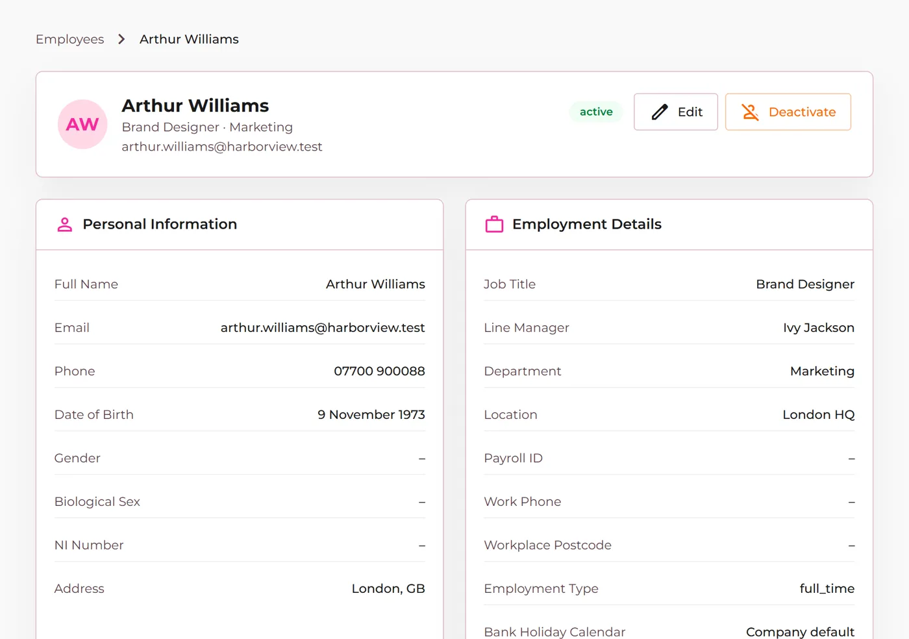The image size is (909, 639).
Task: Click the pencil icon on Edit
Action: point(660,112)
